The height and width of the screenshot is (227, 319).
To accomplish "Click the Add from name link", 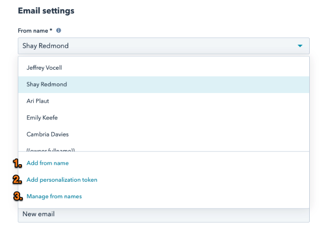I will point(47,163).
